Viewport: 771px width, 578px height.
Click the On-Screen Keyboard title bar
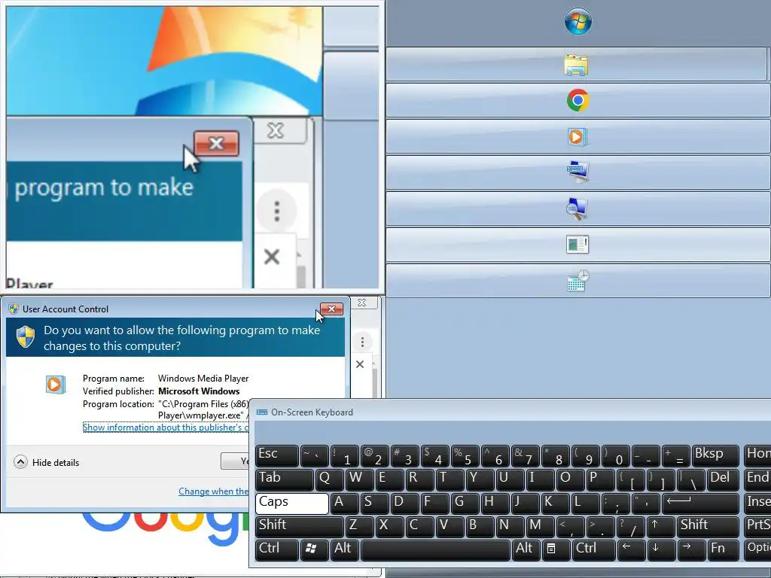pos(510,412)
